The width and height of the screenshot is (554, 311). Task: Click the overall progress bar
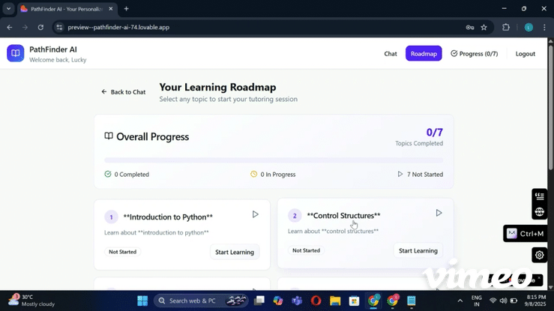coord(274,160)
